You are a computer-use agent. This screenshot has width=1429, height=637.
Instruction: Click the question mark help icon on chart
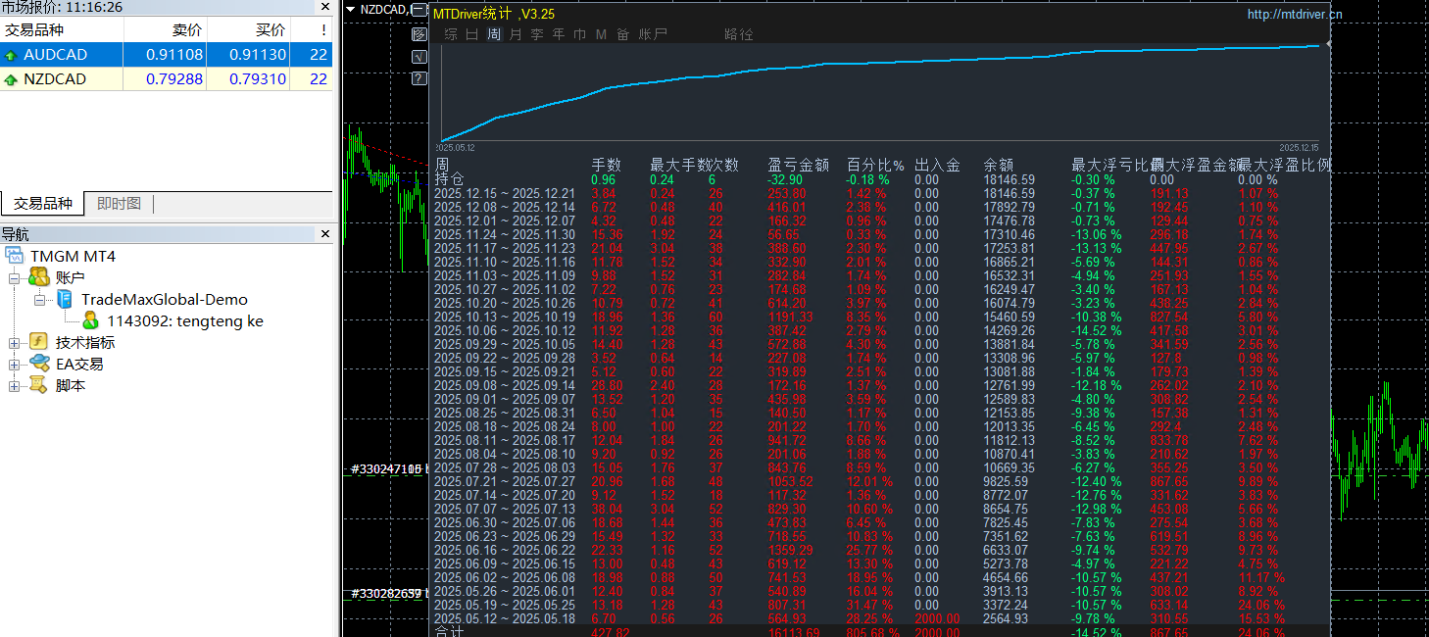(419, 77)
